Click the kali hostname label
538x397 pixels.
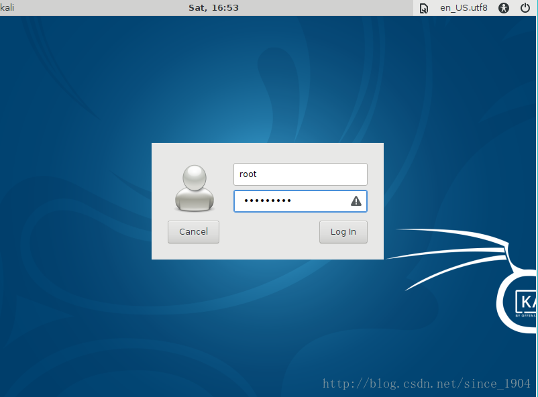click(x=7, y=7)
